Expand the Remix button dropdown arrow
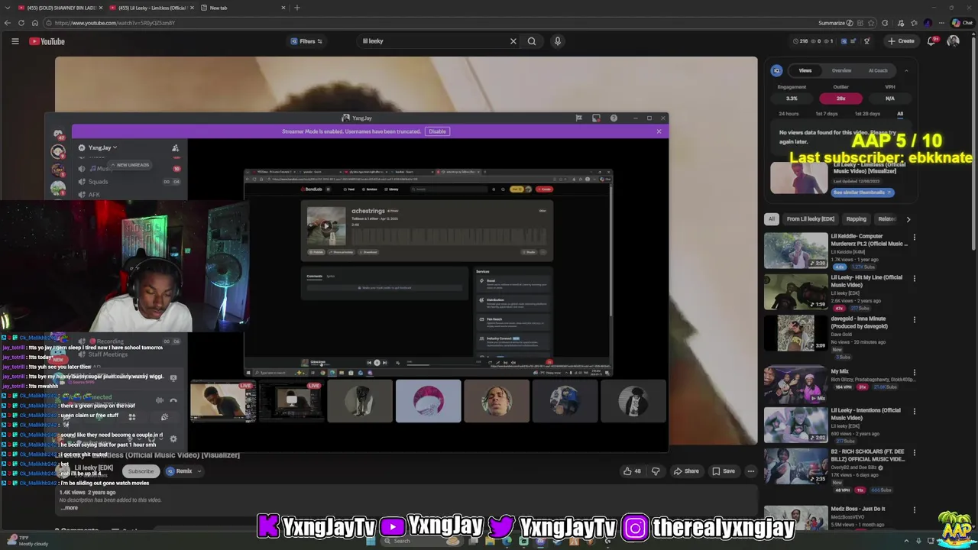This screenshot has width=978, height=550. pos(199,471)
